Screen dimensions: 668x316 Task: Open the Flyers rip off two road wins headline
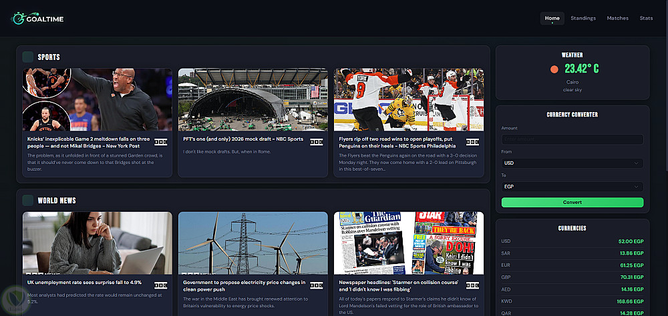coord(397,143)
